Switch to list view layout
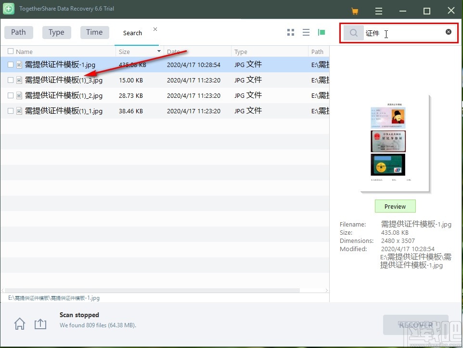Viewport: 463px width, 348px height. [x=306, y=32]
